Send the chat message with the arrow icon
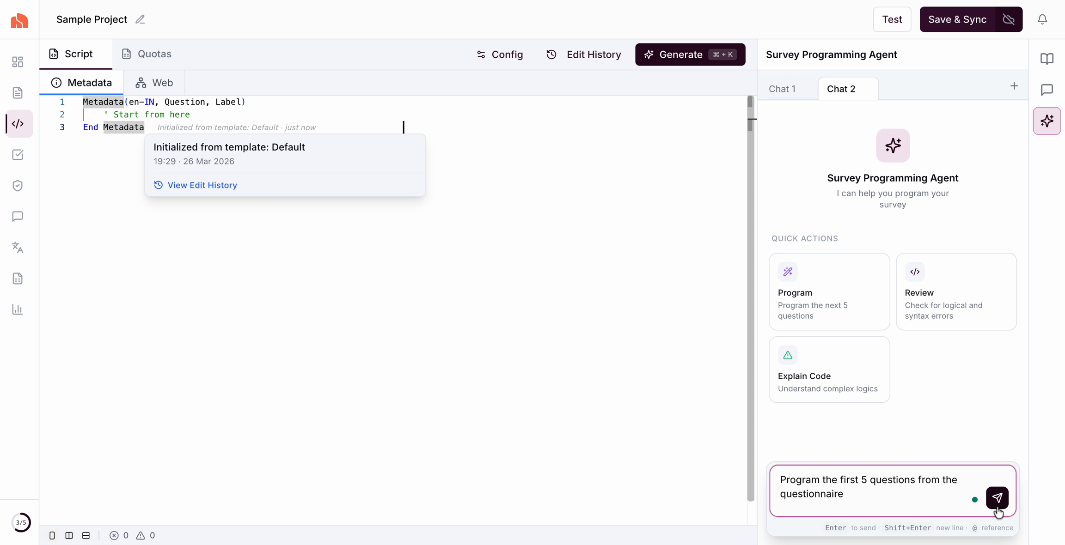Screen dimensions: 1065x545 [997, 497]
